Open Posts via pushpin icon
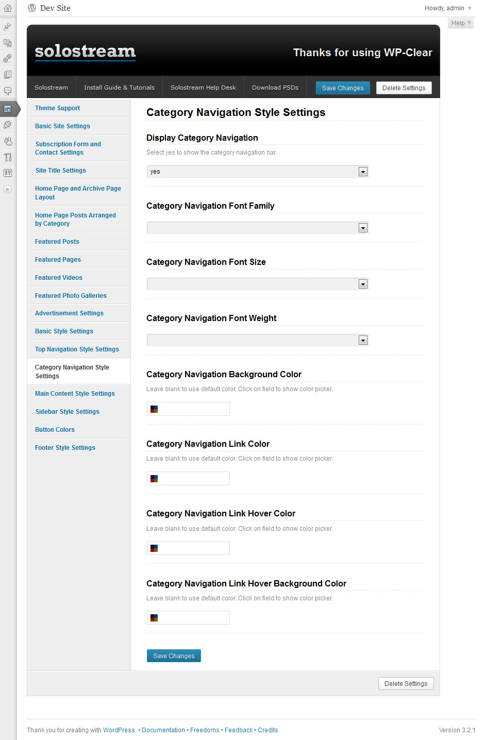 [7, 26]
